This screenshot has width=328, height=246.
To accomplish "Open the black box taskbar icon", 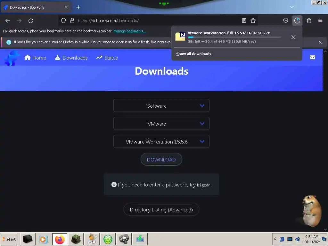I will (28, 239).
